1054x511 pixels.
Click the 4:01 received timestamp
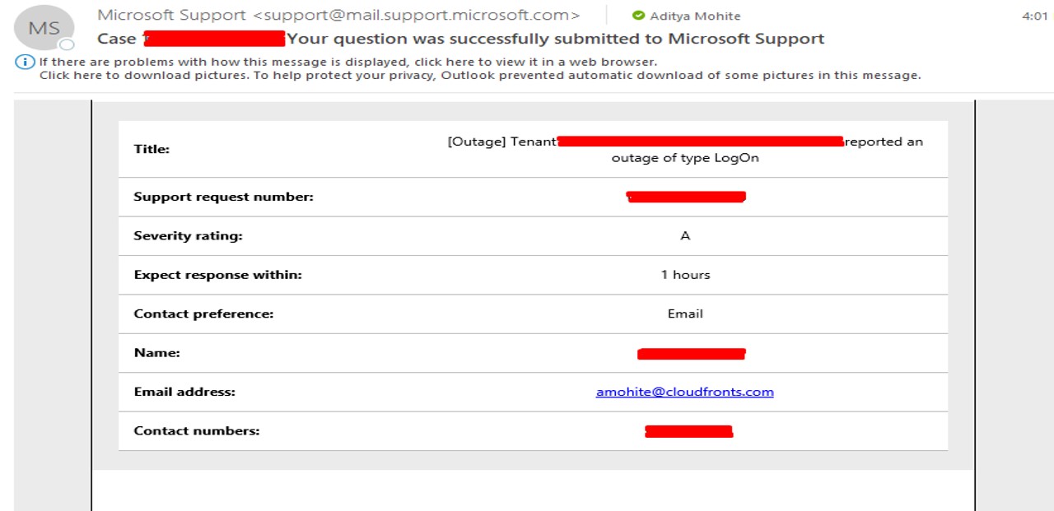coord(1034,16)
